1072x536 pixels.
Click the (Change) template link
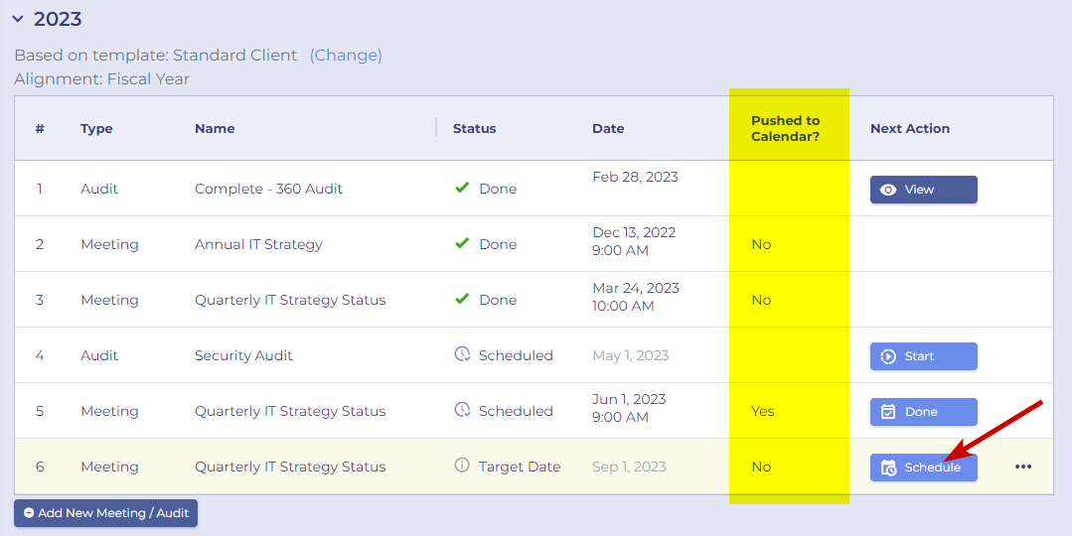click(x=346, y=56)
